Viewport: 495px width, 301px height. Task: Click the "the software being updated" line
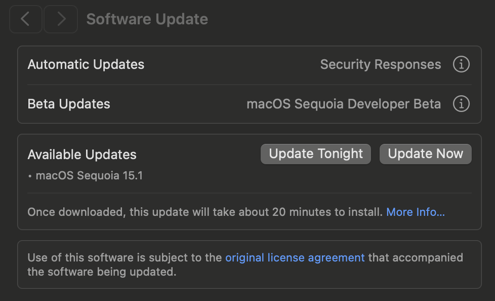pos(101,272)
